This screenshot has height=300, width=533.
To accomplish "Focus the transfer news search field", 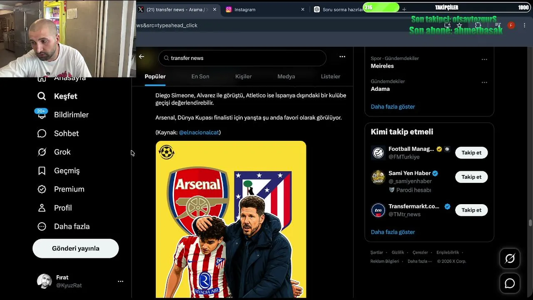I will coord(242,58).
